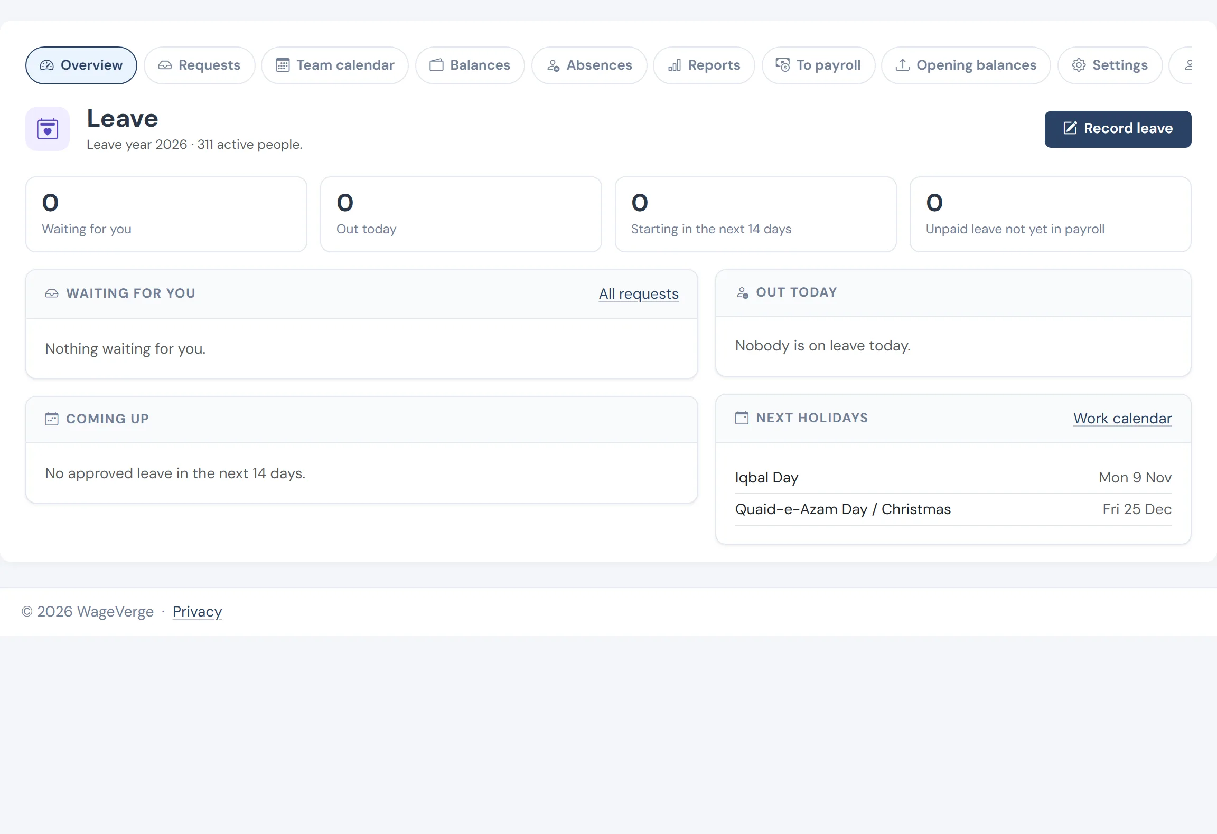Image resolution: width=1217 pixels, height=834 pixels.
Task: Click the inbox icon beside WAITING FOR YOU
Action: point(52,293)
